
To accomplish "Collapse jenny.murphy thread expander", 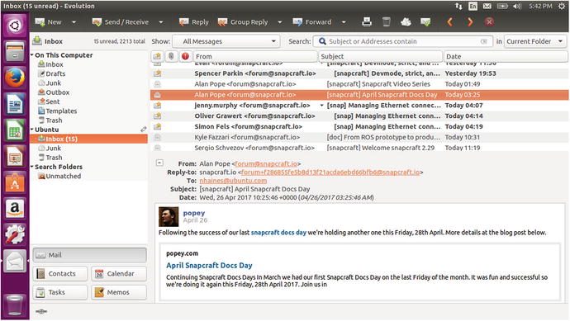I will [321, 106].
